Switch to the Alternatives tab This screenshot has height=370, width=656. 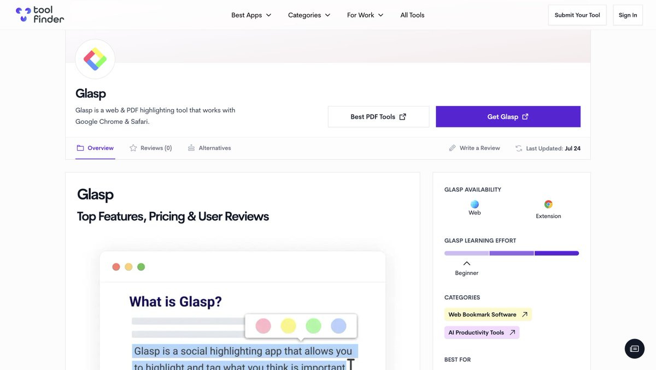209,148
